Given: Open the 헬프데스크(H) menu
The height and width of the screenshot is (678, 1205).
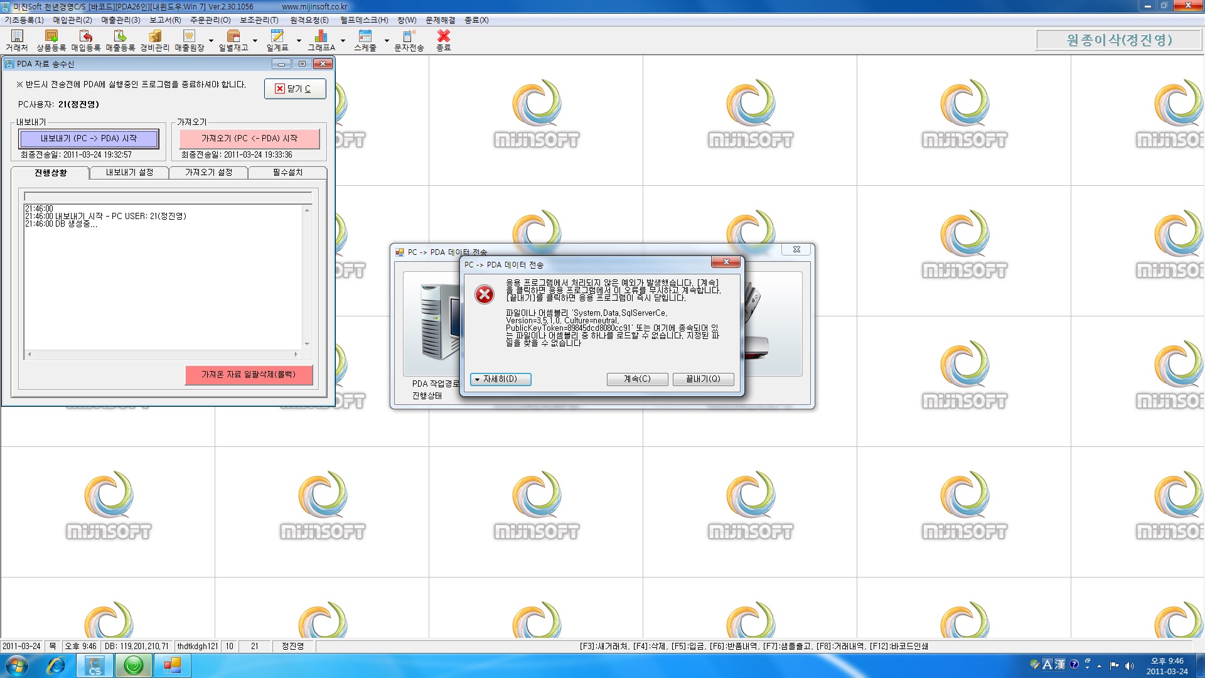Looking at the screenshot, I should point(364,20).
